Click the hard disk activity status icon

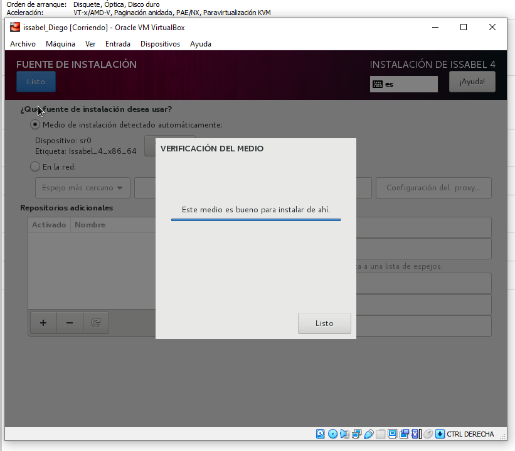(x=321, y=434)
